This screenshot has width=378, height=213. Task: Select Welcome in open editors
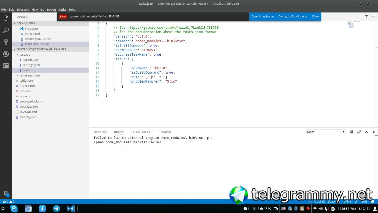pos(31,29)
